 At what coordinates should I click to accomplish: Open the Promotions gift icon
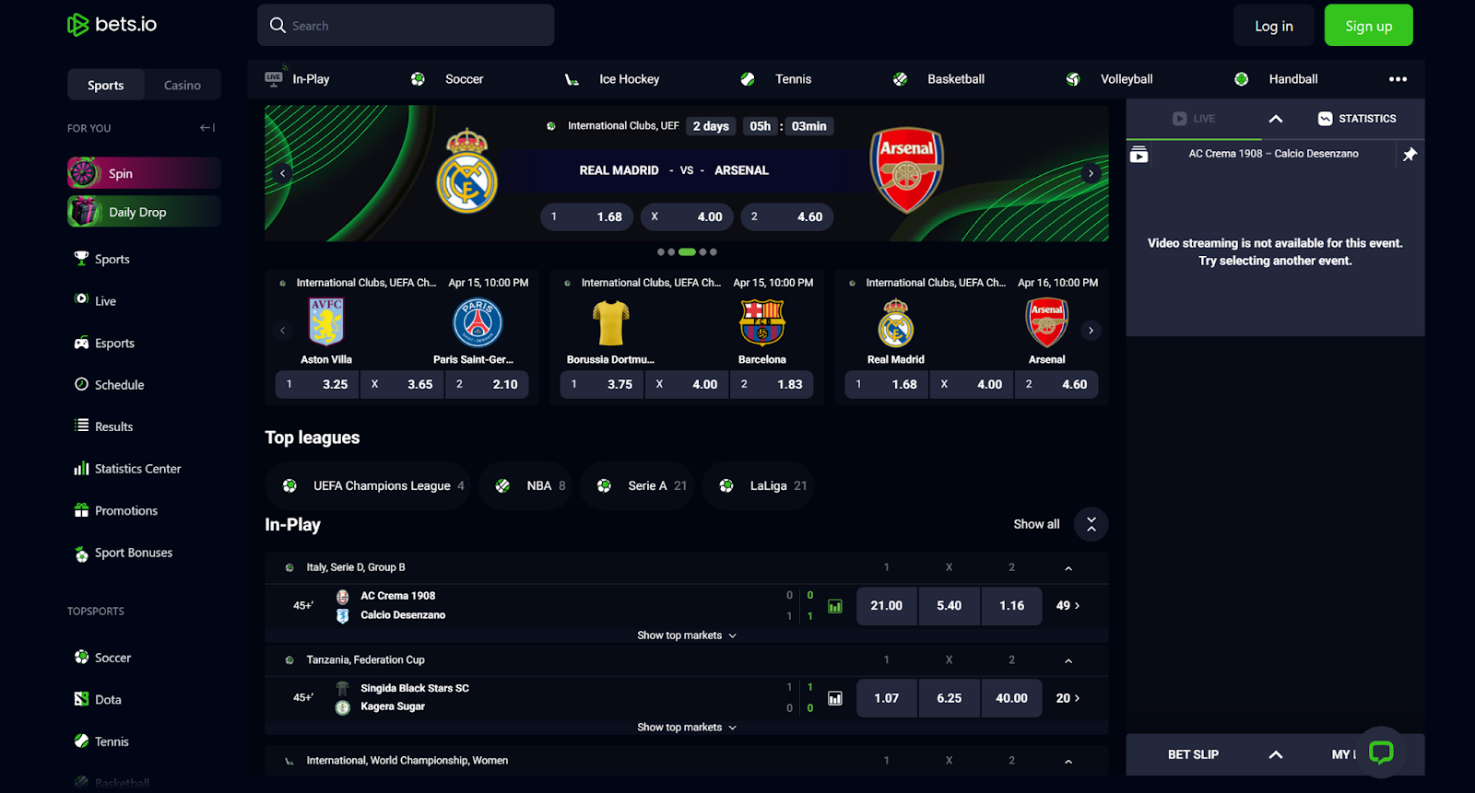click(81, 510)
